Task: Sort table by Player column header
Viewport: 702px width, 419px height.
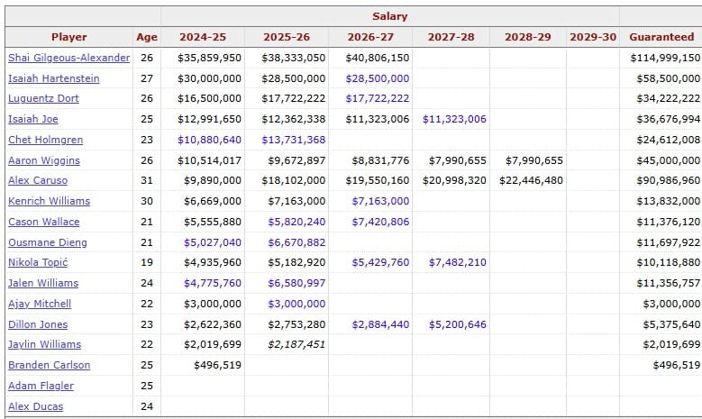Action: [68, 37]
